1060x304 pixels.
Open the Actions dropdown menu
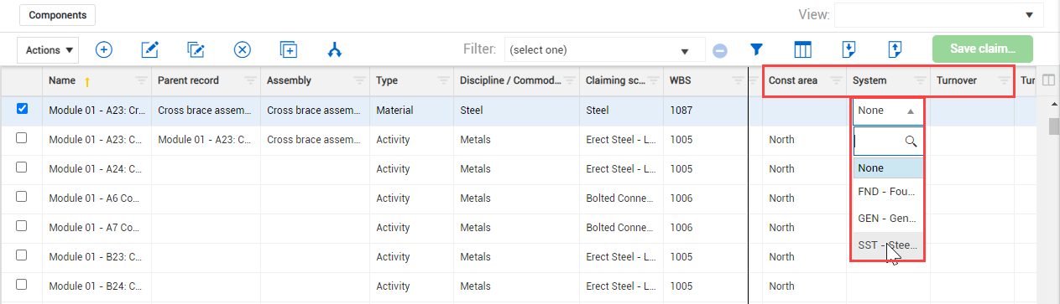(x=47, y=50)
